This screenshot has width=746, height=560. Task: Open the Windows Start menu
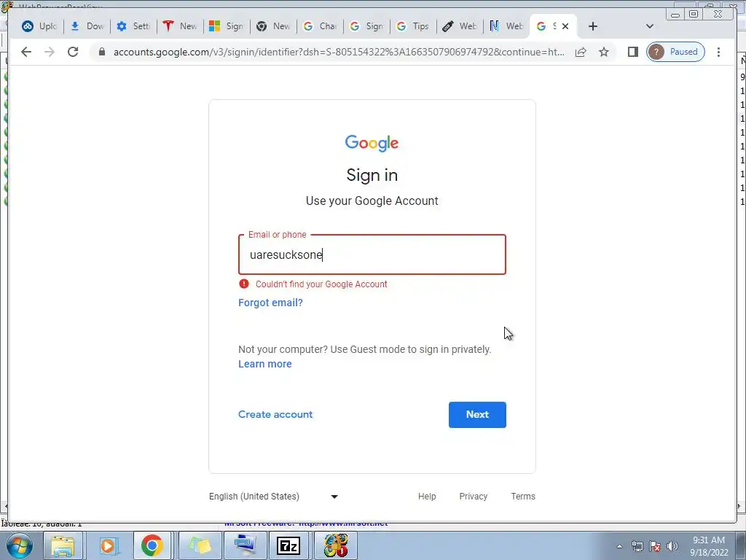click(19, 545)
